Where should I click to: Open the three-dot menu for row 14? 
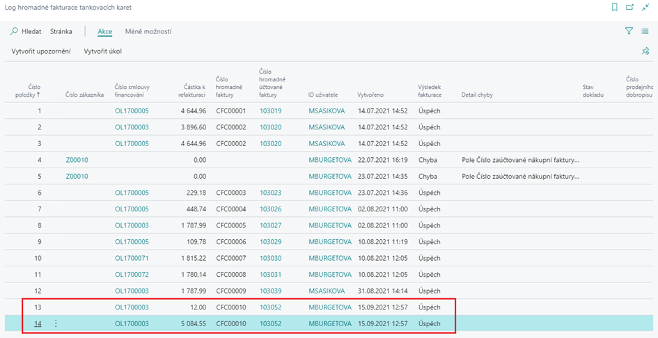[x=56, y=323]
